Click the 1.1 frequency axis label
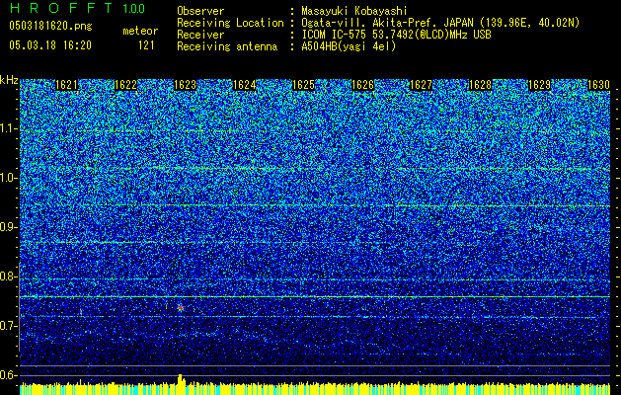The height and width of the screenshot is (395, 621). coord(9,128)
